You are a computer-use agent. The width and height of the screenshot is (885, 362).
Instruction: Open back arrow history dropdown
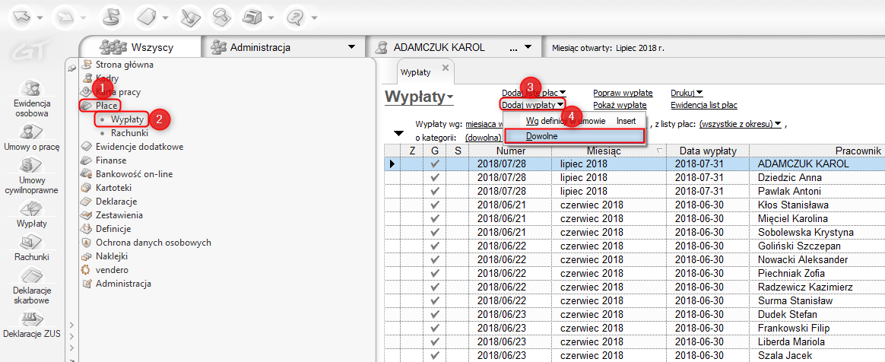point(40,17)
